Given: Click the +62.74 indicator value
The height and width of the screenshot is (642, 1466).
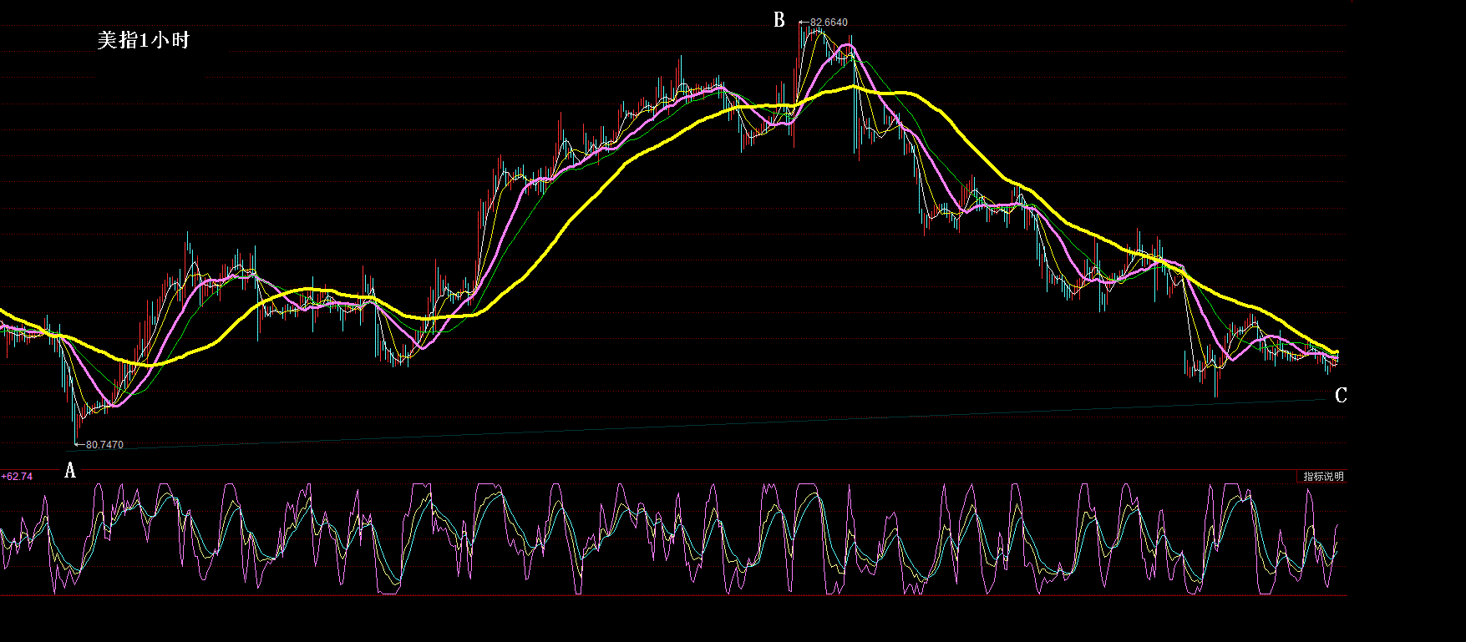Looking at the screenshot, I should (x=18, y=477).
